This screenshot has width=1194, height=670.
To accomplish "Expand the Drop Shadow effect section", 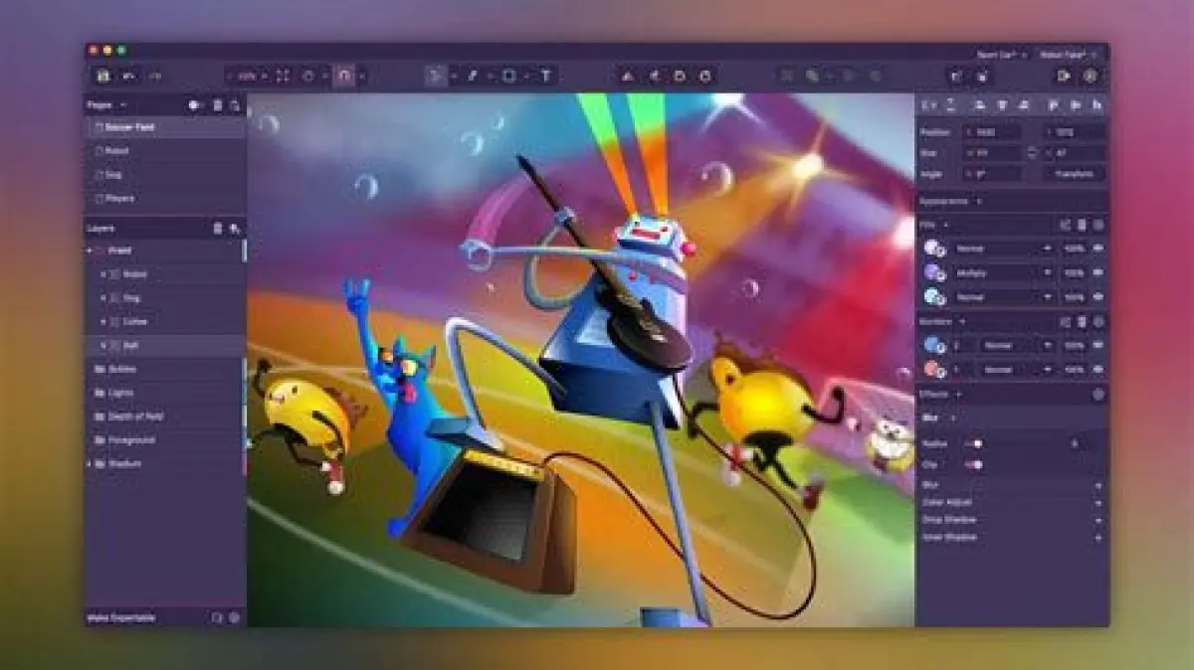I will click(1098, 520).
